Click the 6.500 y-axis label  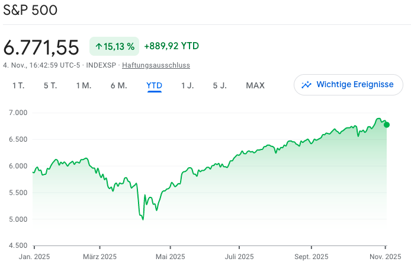pos(18,139)
